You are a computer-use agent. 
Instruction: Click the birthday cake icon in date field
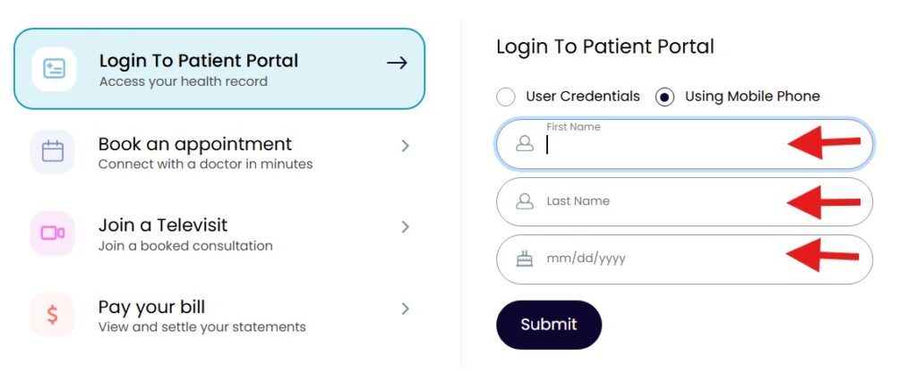525,260
